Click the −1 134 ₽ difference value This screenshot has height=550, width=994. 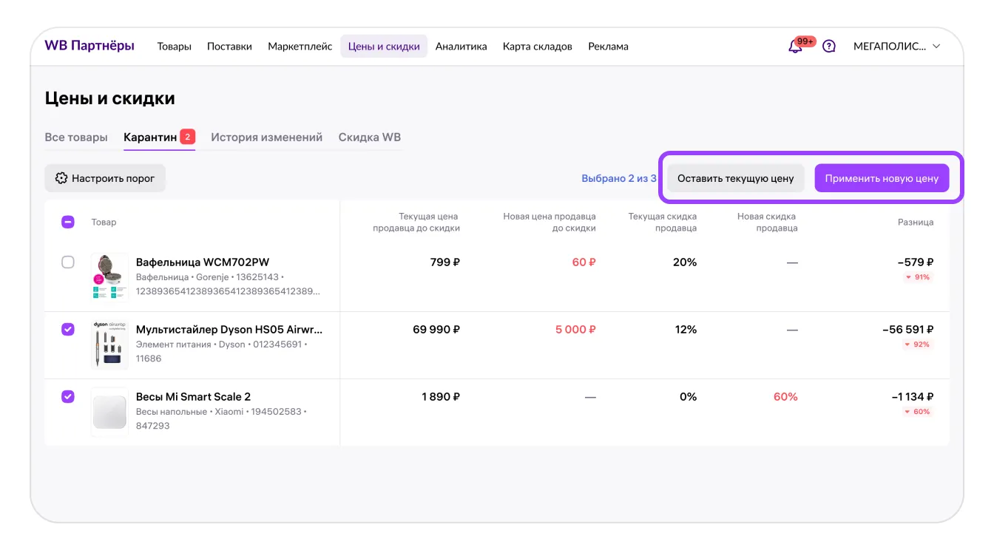click(913, 396)
